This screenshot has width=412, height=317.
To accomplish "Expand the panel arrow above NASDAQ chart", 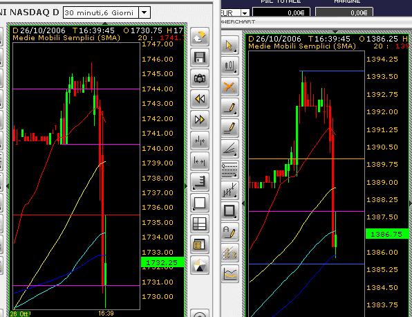I will (105, 24).
